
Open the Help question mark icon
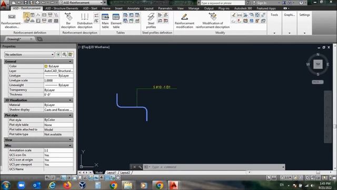pyautogui.click(x=301, y=3)
